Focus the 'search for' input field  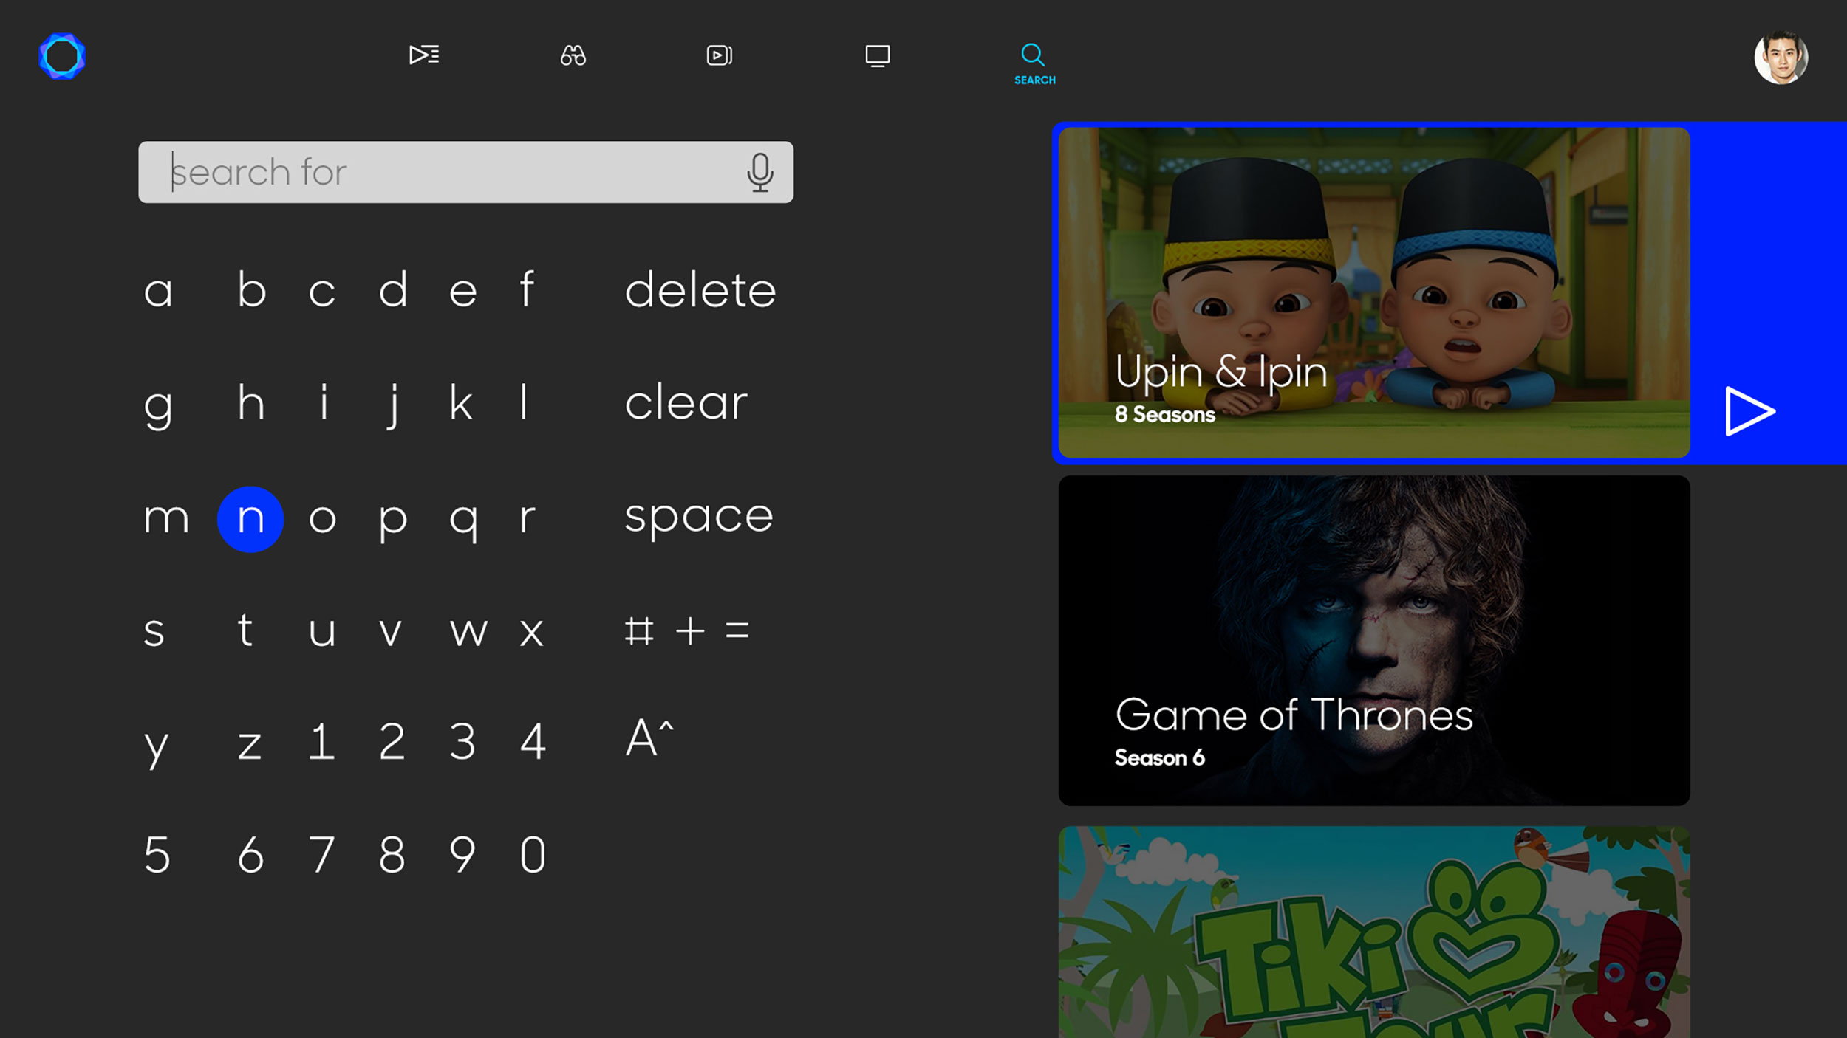(465, 172)
